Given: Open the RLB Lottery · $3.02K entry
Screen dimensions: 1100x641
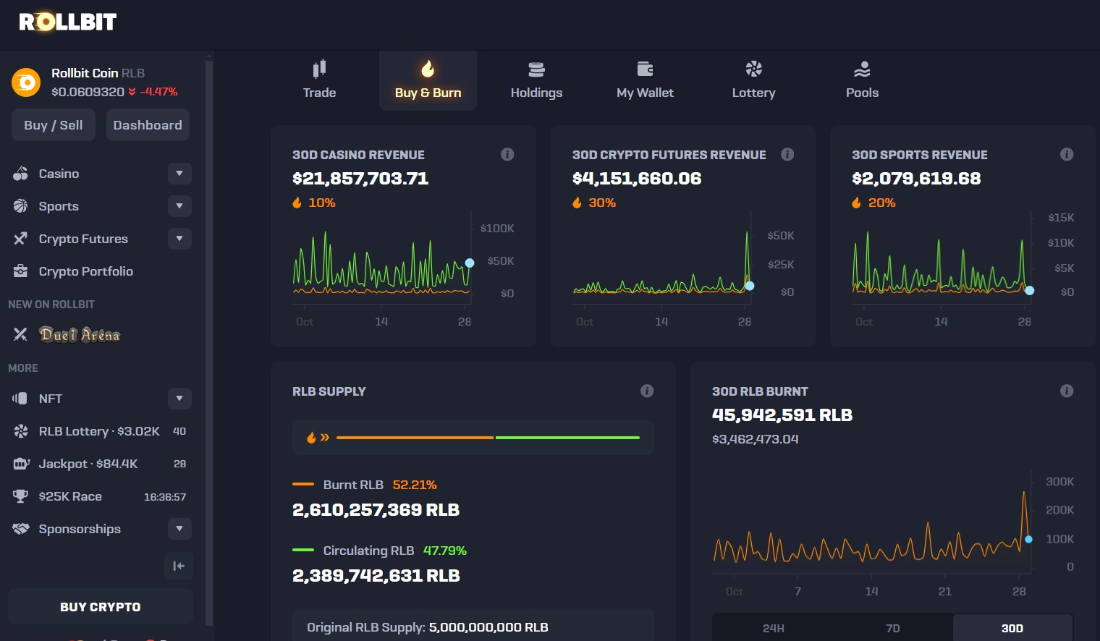Looking at the screenshot, I should [x=99, y=431].
